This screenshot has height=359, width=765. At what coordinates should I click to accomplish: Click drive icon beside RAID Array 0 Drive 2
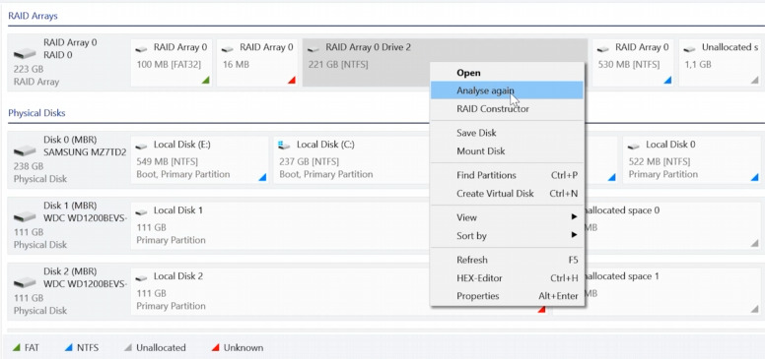[x=313, y=49]
